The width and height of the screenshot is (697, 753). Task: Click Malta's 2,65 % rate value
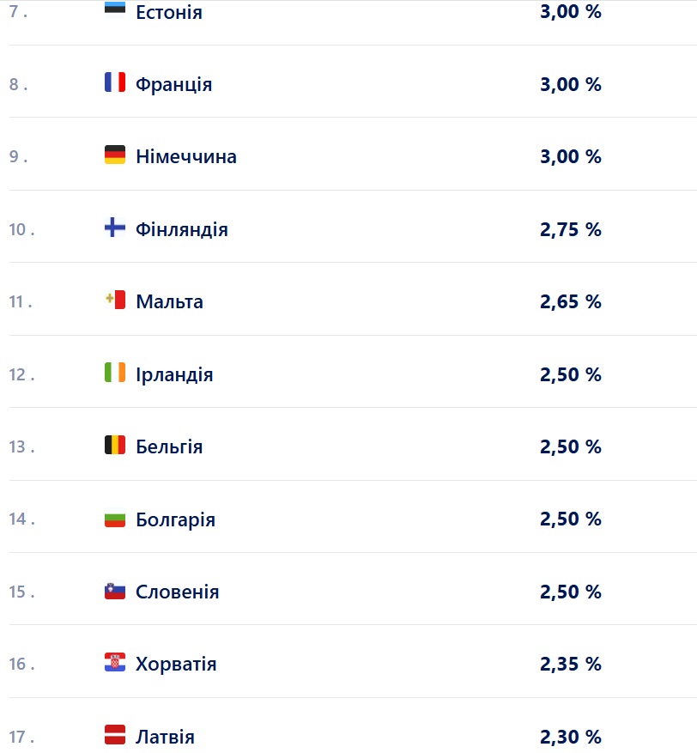tap(570, 301)
